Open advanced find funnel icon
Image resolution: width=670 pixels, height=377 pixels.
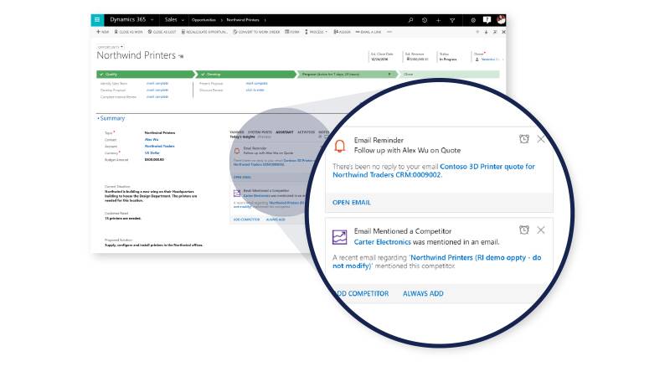point(452,20)
